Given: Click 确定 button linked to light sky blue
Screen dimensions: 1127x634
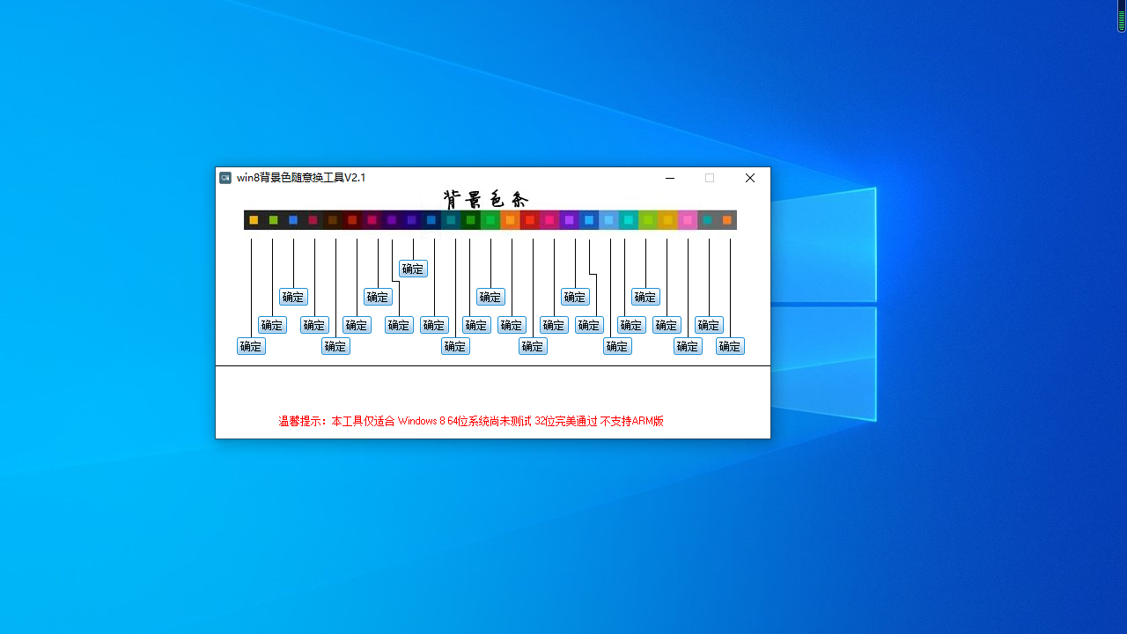Looking at the screenshot, I should pos(617,346).
